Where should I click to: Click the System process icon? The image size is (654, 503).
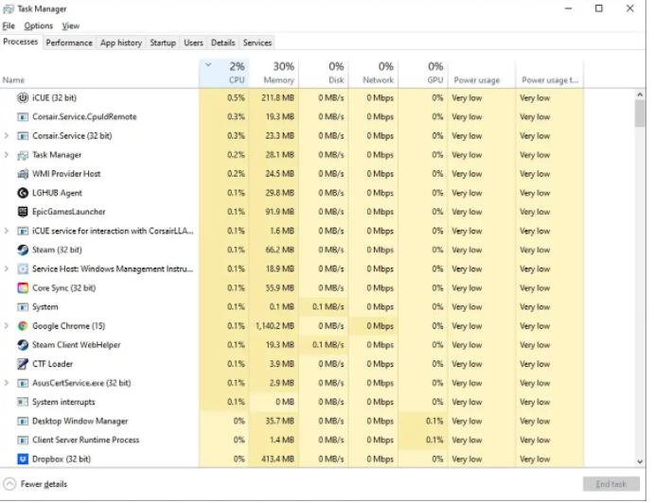(x=23, y=307)
